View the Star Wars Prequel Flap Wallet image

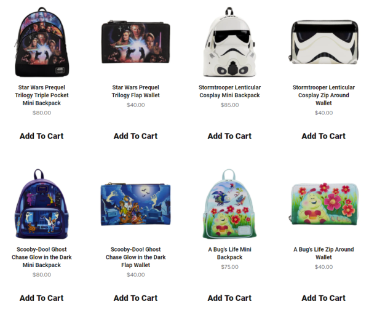tap(136, 42)
